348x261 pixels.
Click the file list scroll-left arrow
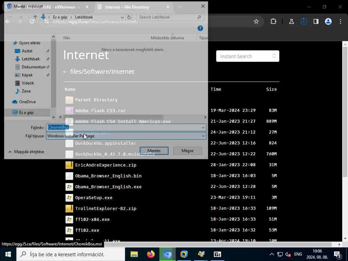coord(60,117)
